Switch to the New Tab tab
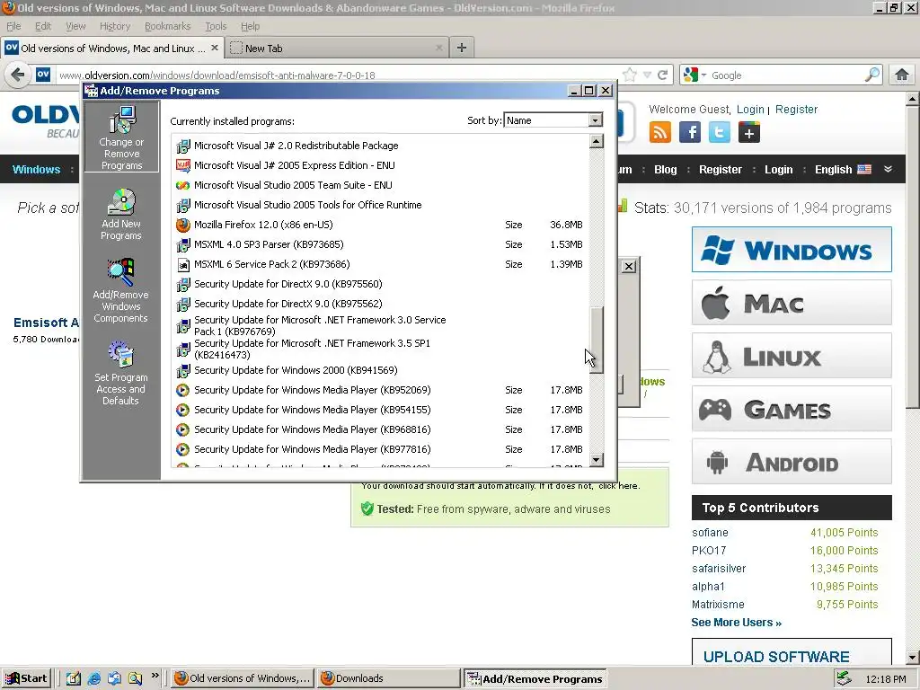Image resolution: width=920 pixels, height=690 pixels. click(337, 49)
